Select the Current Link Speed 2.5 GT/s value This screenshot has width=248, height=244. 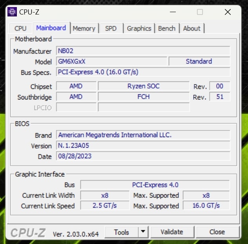104,206
